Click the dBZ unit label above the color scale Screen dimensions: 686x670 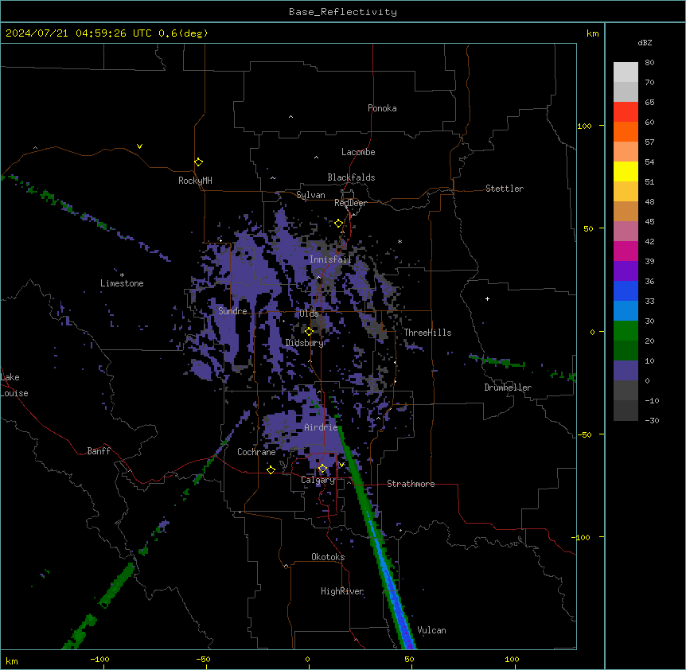645,42
